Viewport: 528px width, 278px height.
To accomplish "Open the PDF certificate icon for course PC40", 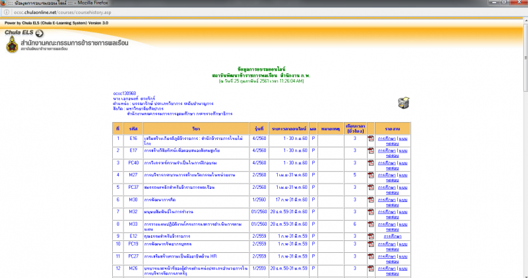I will tap(371, 162).
